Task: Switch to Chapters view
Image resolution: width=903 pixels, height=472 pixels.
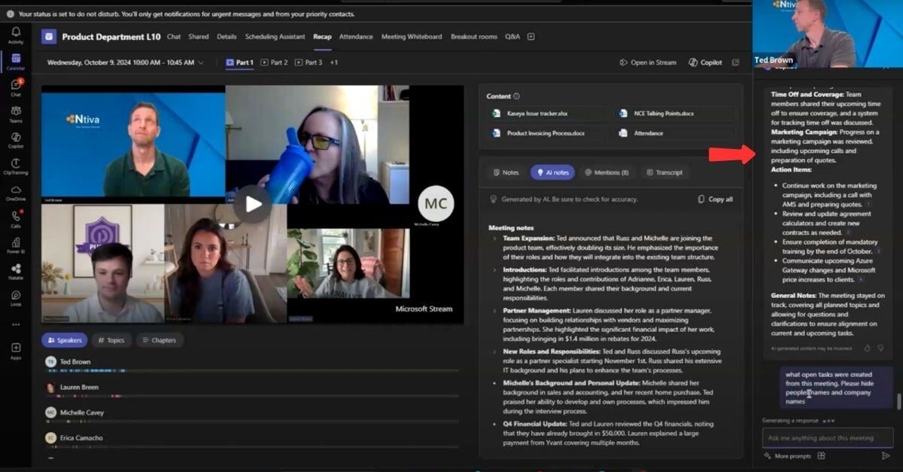Action: coord(159,340)
